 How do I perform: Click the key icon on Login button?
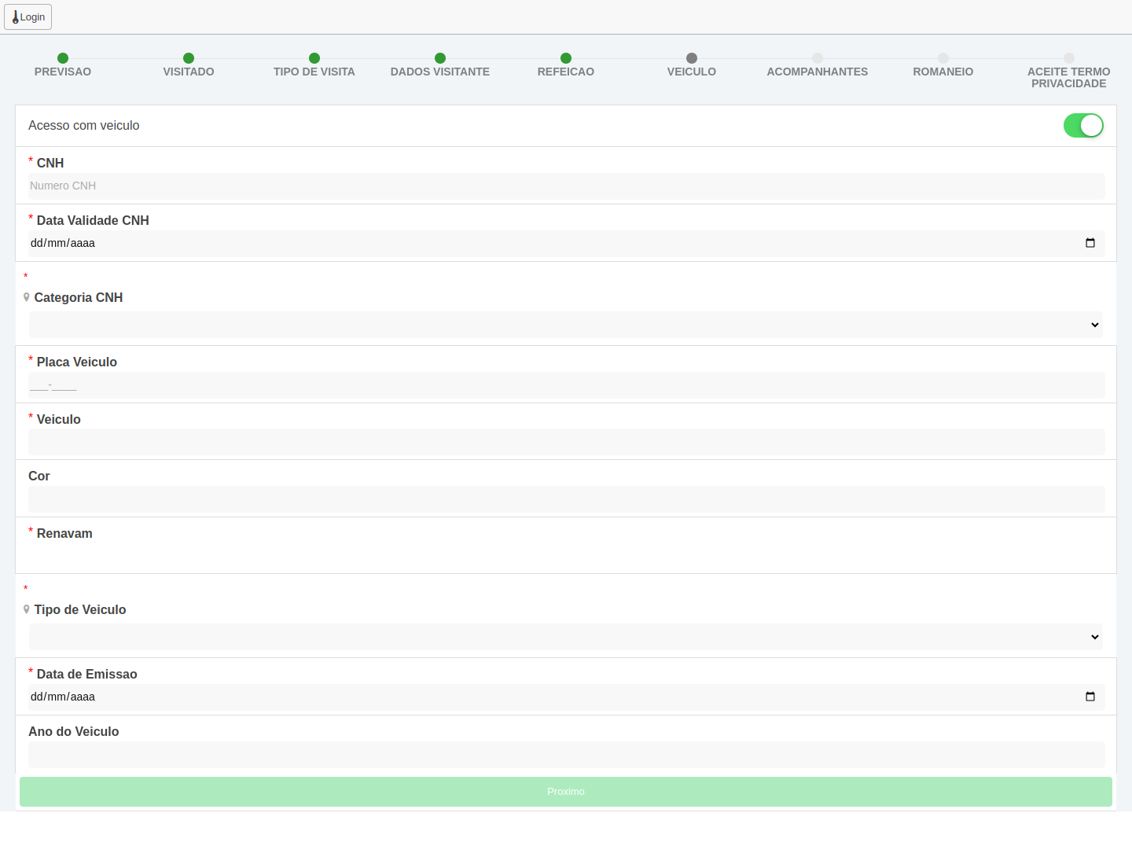click(15, 17)
